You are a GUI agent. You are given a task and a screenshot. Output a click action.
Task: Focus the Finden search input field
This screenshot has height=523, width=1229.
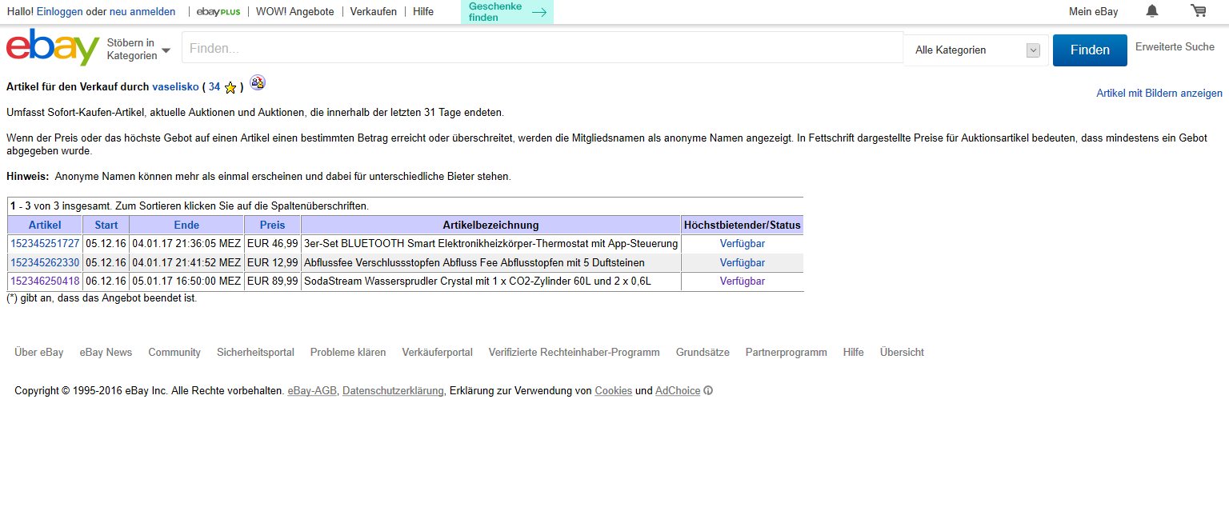[x=542, y=48]
